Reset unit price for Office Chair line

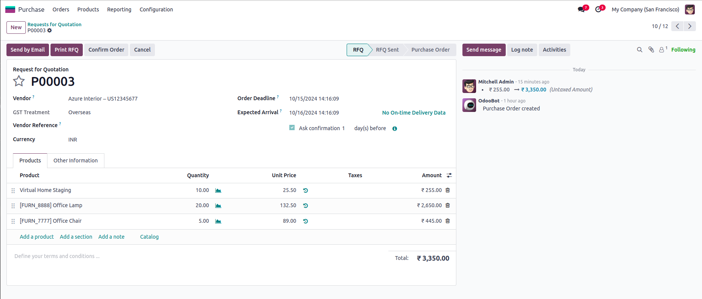click(x=306, y=221)
